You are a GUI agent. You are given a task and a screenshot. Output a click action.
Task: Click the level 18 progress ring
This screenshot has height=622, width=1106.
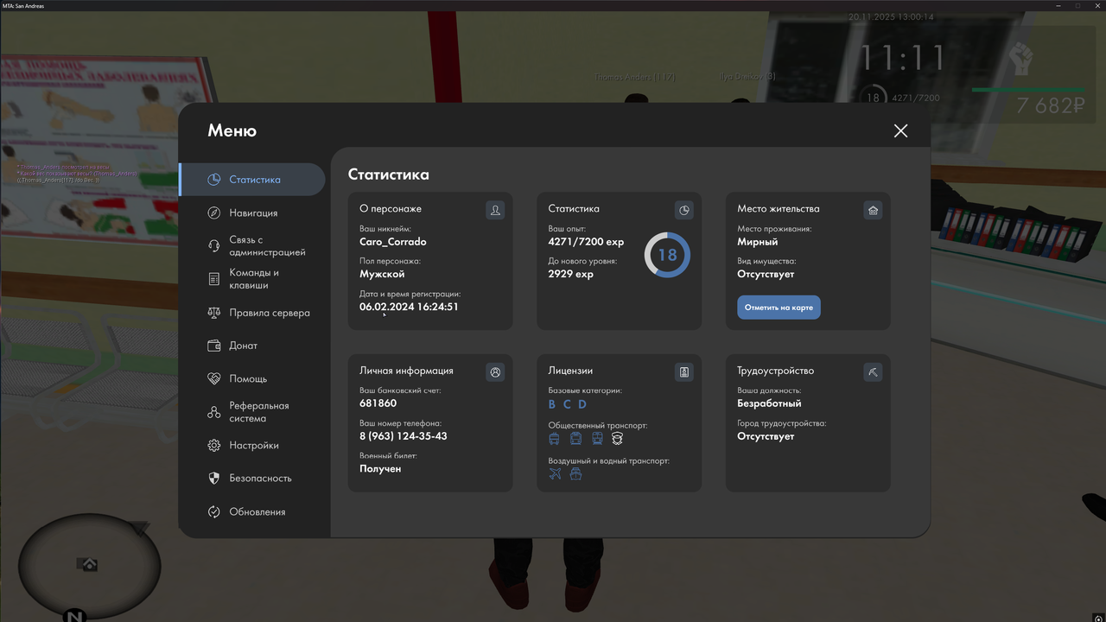[x=667, y=255]
